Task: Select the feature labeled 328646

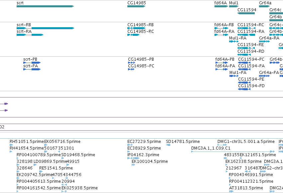Action: pyautogui.click(x=18, y=171)
